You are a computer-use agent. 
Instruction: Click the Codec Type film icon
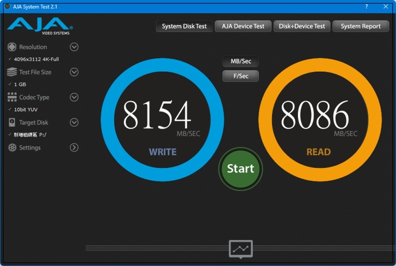pyautogui.click(x=12, y=97)
